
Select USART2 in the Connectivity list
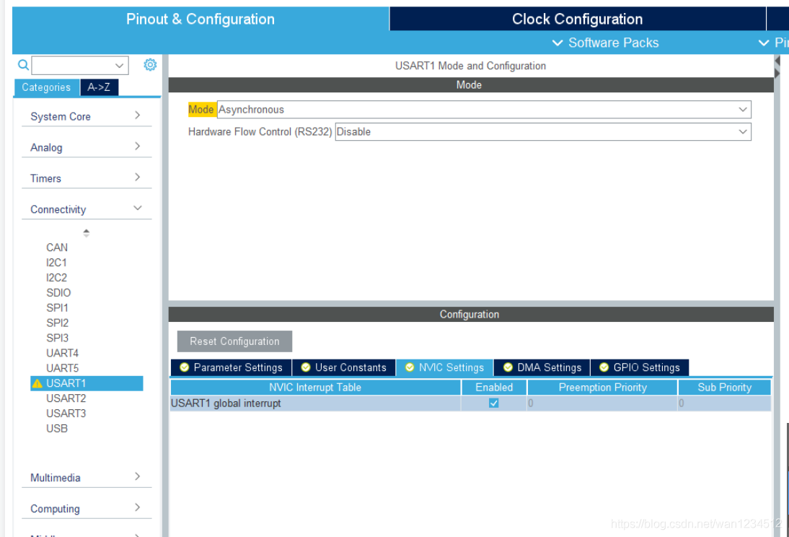(x=66, y=398)
